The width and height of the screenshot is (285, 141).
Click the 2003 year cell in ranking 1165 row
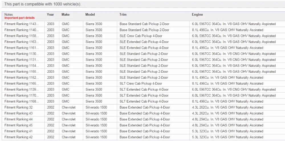click(52, 83)
